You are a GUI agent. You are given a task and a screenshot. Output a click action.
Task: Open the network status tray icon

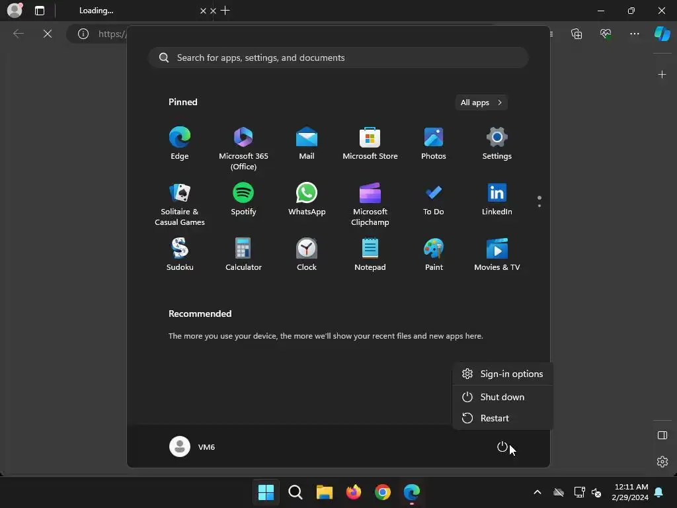[x=579, y=492]
